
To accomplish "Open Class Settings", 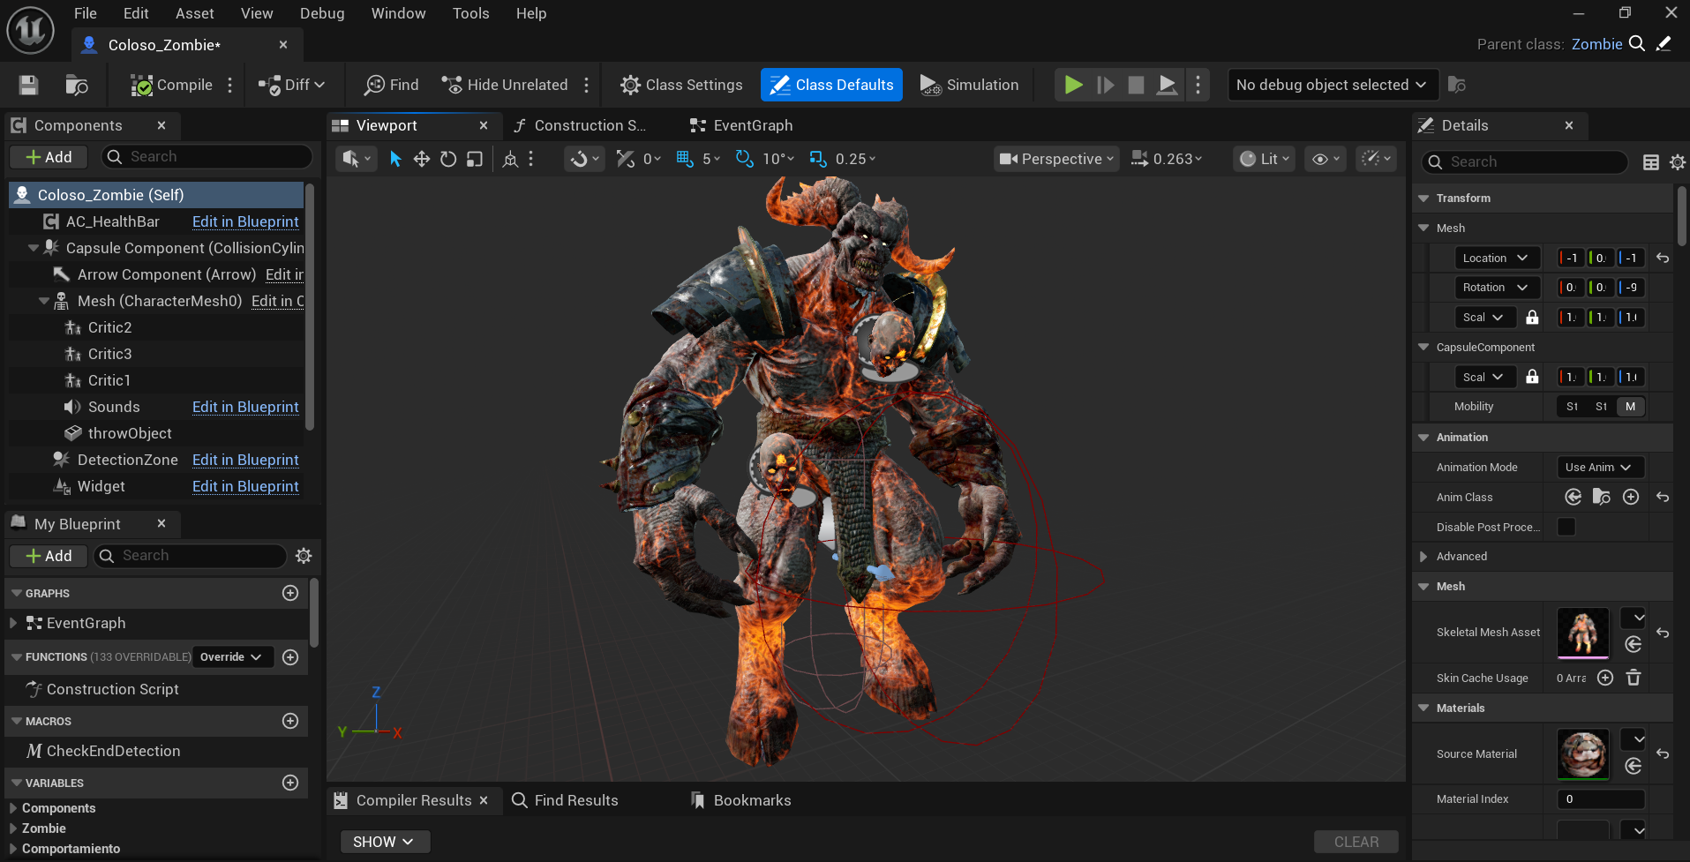I will click(681, 85).
